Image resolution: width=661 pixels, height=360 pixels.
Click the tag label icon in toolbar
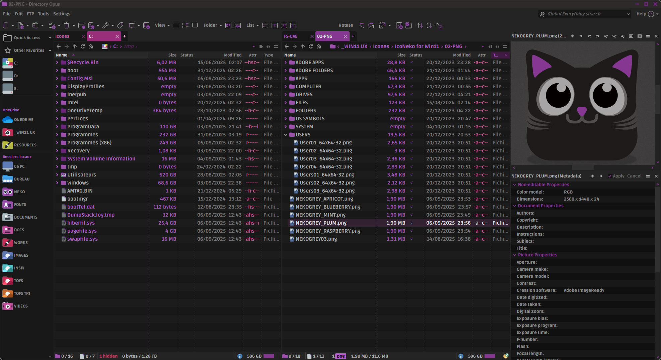[120, 25]
